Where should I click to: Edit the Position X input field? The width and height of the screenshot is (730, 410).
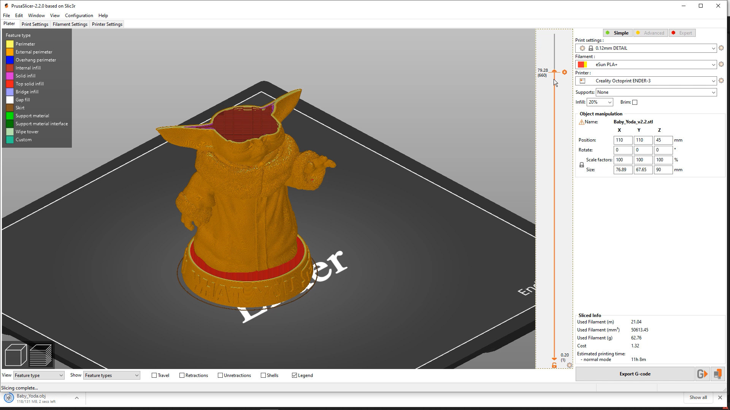coord(622,140)
